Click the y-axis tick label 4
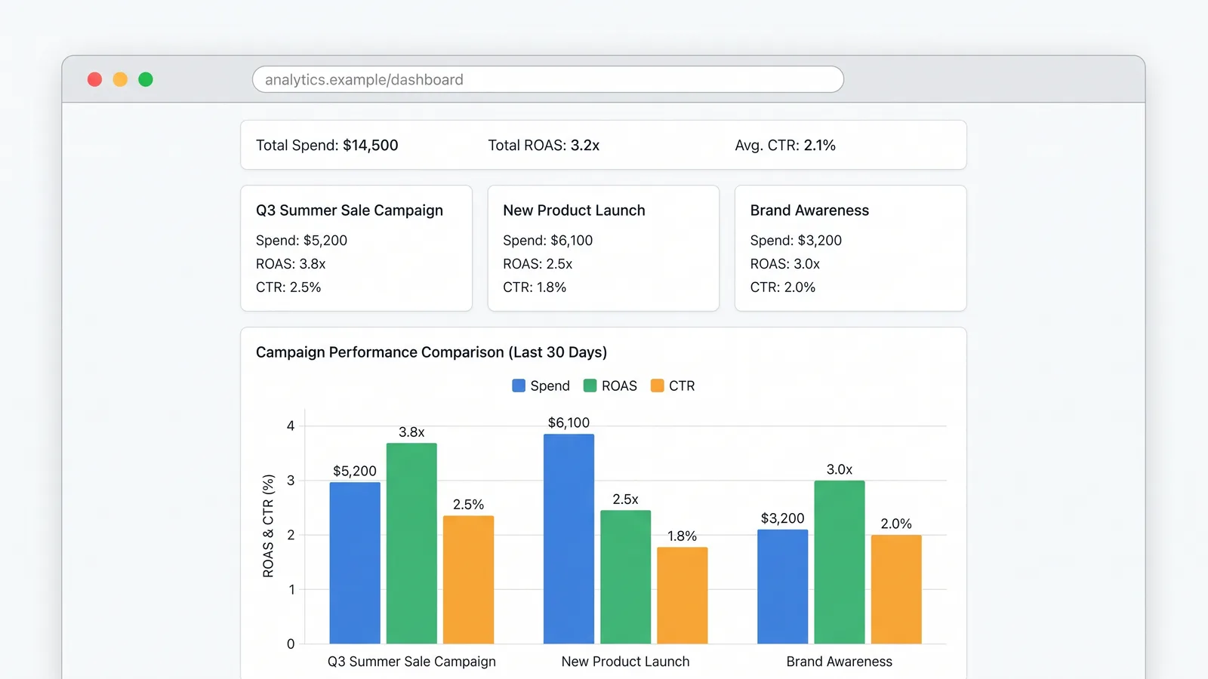The height and width of the screenshot is (679, 1208). click(x=291, y=426)
